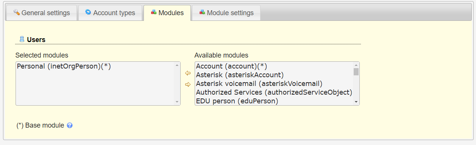This screenshot has width=476, height=145.
Task: Click up arrow of Available modules scrollbar
Action: 356,65
